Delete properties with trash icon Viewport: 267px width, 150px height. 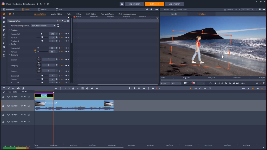coord(68,21)
